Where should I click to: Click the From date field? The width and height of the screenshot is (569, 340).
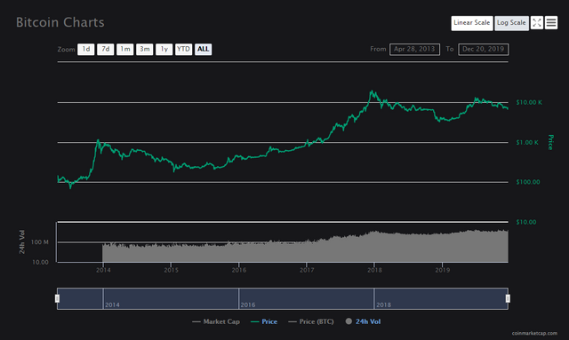pos(415,50)
